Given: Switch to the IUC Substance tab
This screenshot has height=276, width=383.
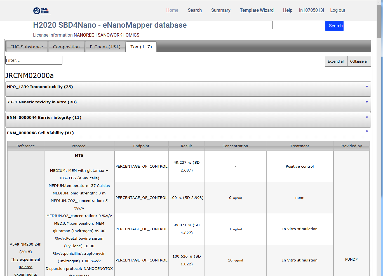Looking at the screenshot, I should 27,47.
